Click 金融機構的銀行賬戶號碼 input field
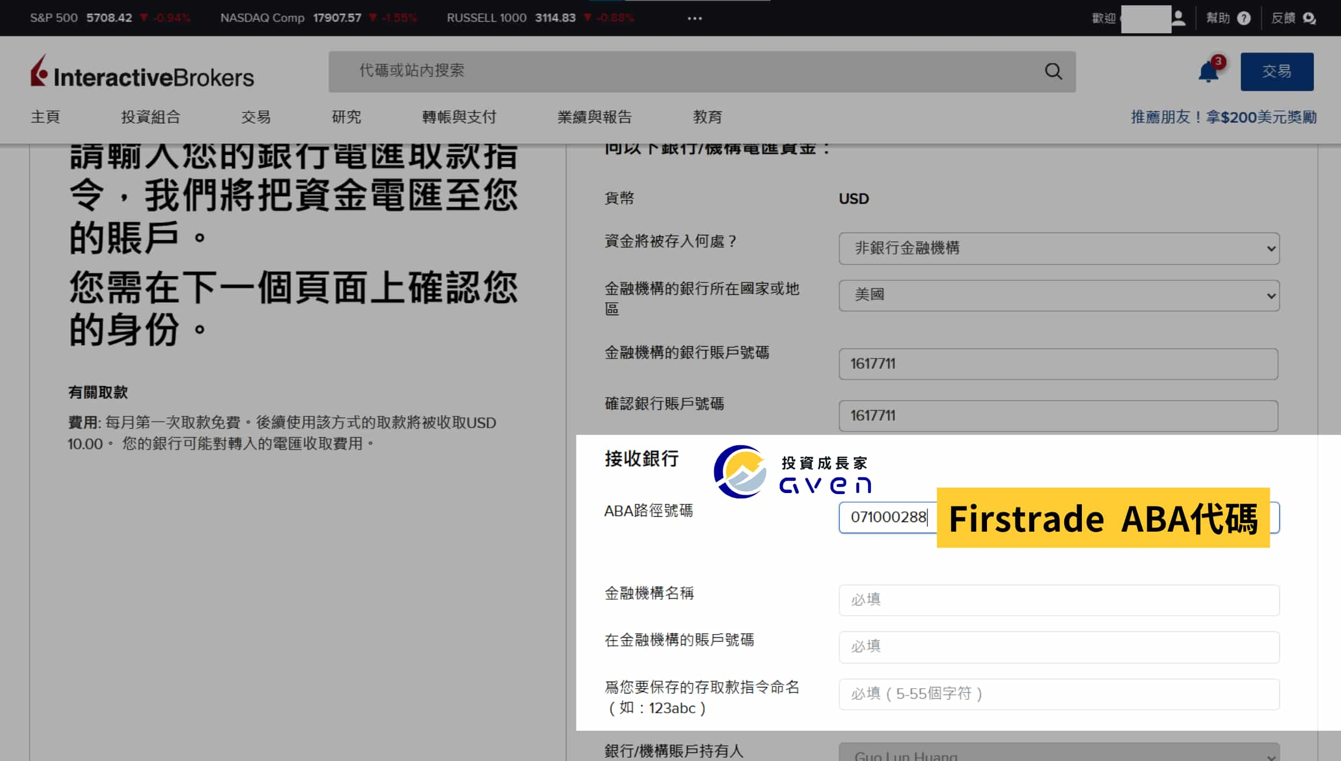Image resolution: width=1341 pixels, height=761 pixels. (1058, 364)
